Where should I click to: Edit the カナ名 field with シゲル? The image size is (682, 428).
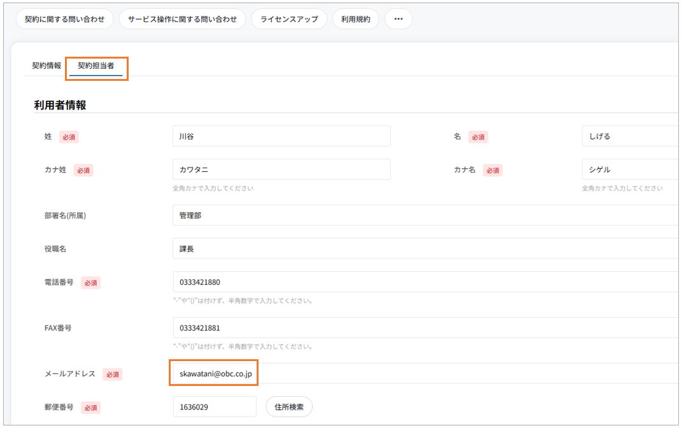click(x=630, y=169)
